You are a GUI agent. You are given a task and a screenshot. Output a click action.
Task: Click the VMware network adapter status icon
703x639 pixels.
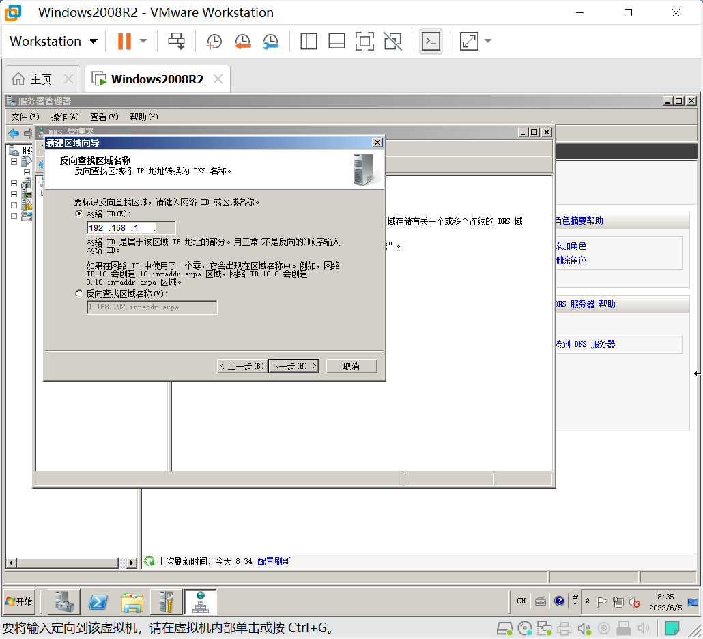tap(544, 629)
